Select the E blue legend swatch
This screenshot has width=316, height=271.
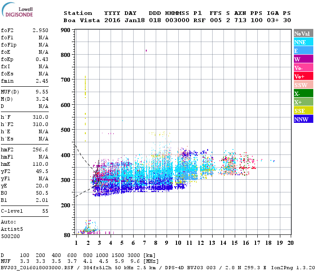pos(303,51)
